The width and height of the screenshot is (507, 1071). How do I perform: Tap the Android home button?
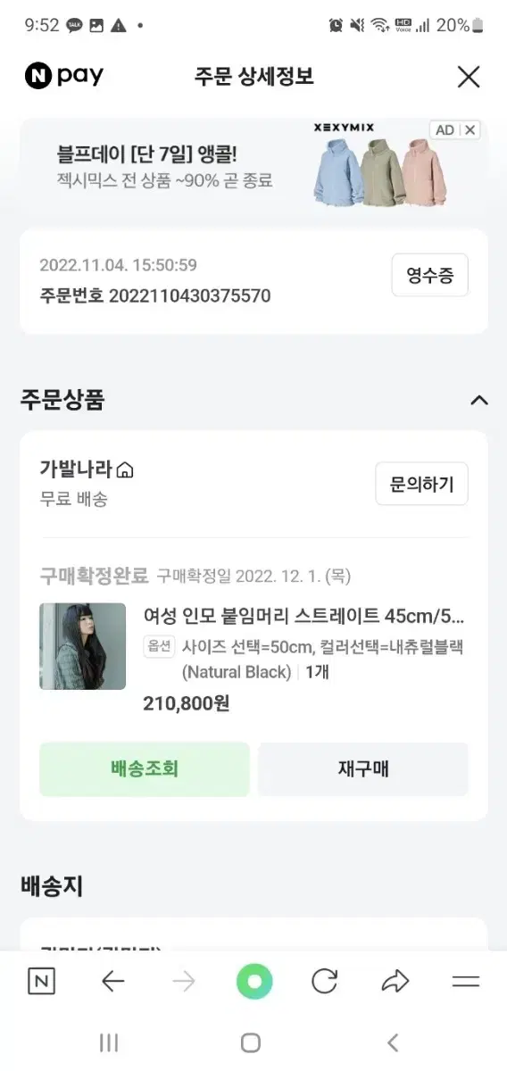click(251, 1042)
